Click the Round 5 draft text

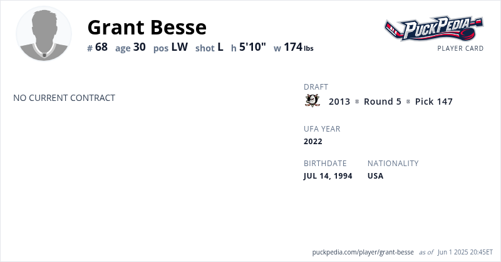[382, 102]
